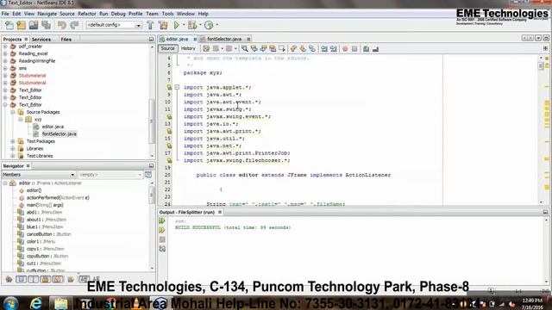Click the Uncomment icon in editor toolbar
Image resolution: width=552 pixels, height=310 pixels.
pyautogui.click(x=375, y=49)
